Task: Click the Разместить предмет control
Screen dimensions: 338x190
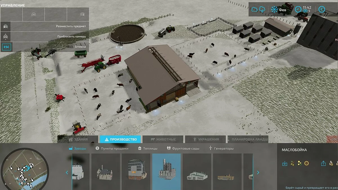Action: 45,26
